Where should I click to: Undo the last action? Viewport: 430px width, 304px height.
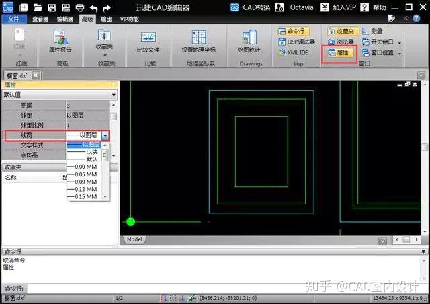[93, 8]
